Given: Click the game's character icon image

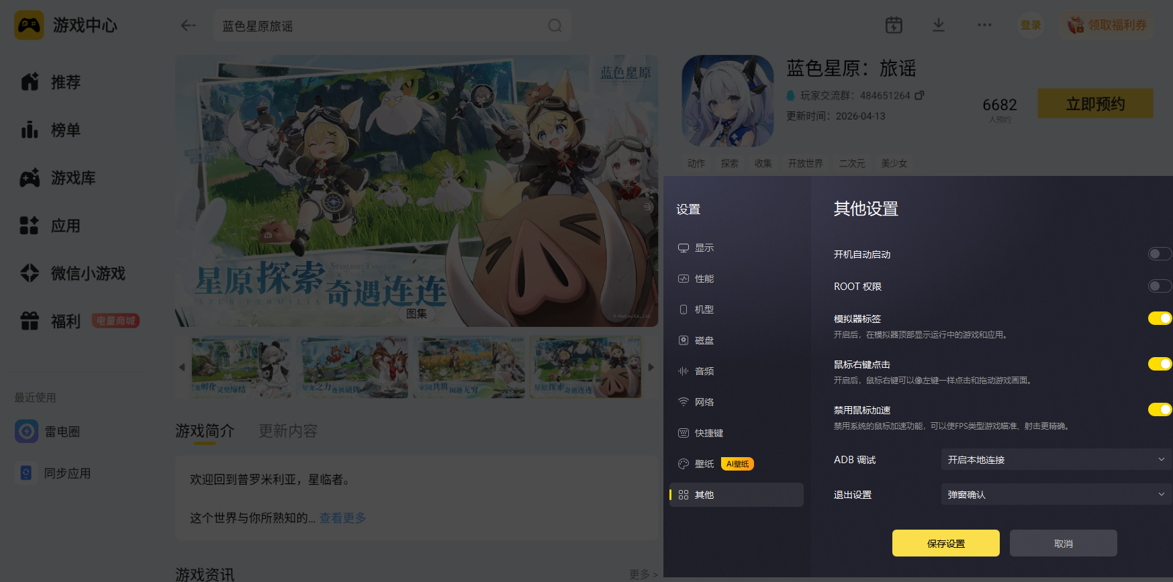Looking at the screenshot, I should [728, 101].
